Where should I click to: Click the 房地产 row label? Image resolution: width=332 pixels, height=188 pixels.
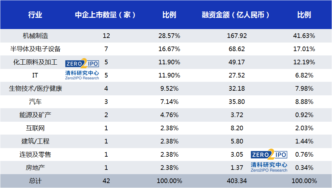[35, 168]
